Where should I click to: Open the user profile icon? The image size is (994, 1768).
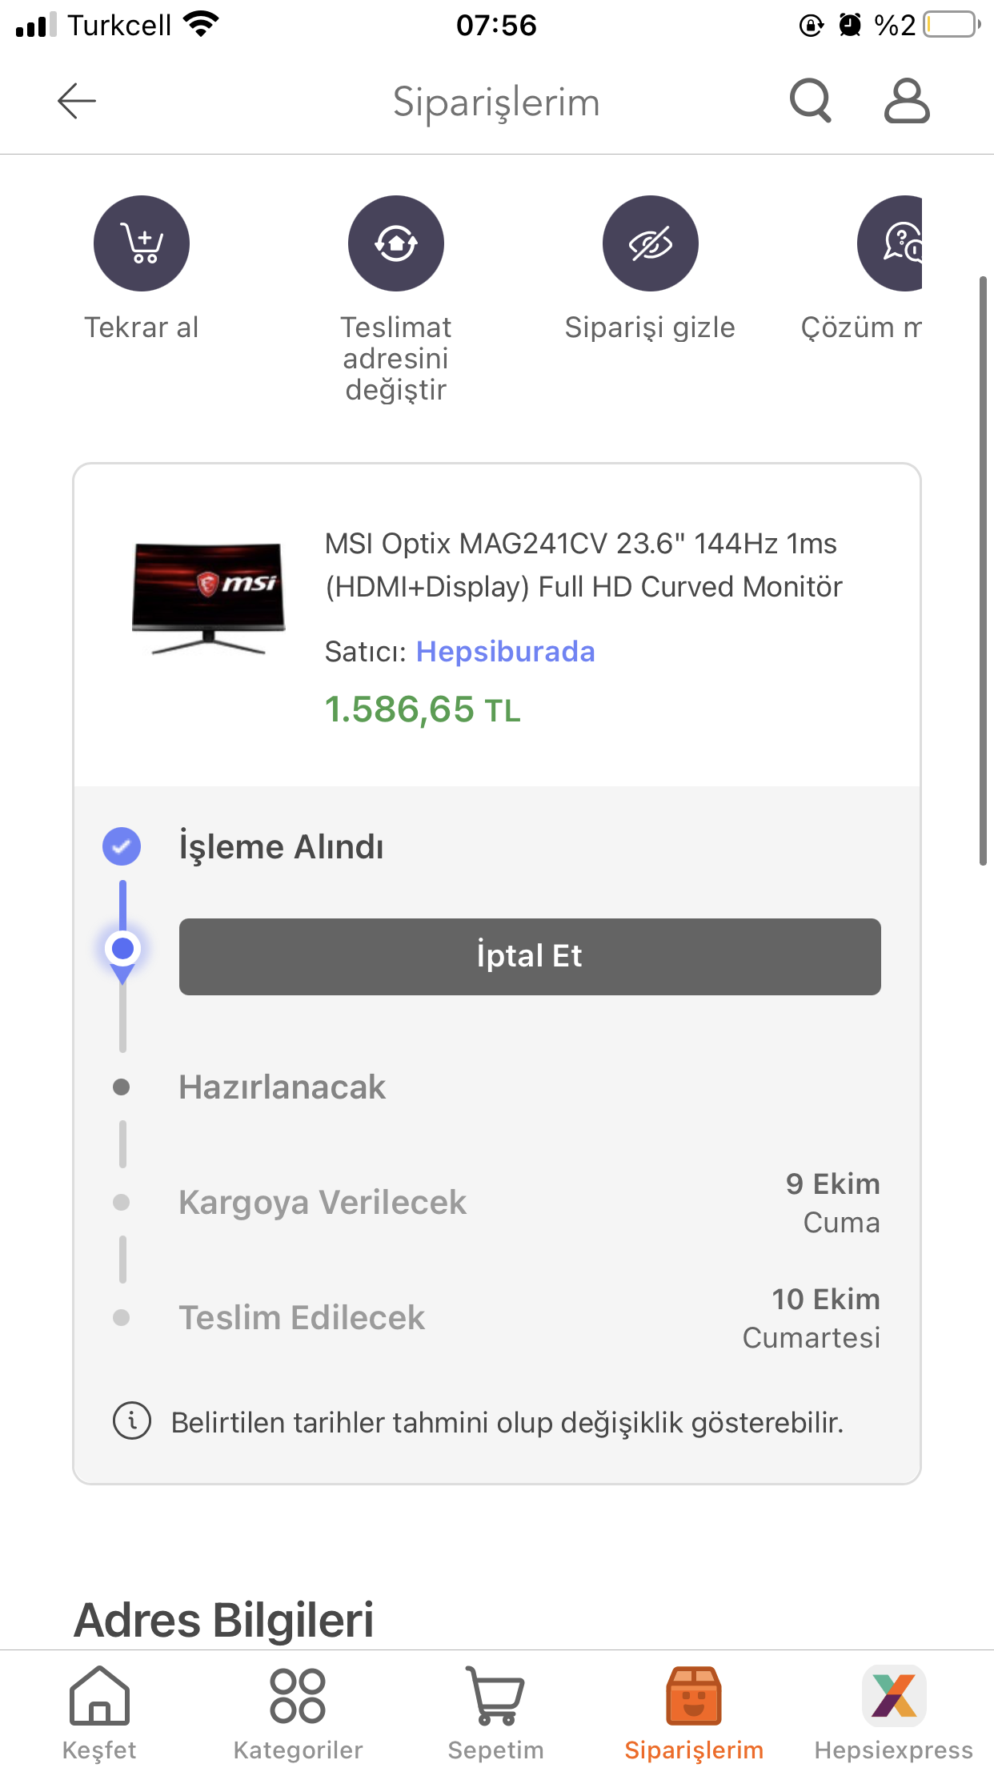pos(906,101)
